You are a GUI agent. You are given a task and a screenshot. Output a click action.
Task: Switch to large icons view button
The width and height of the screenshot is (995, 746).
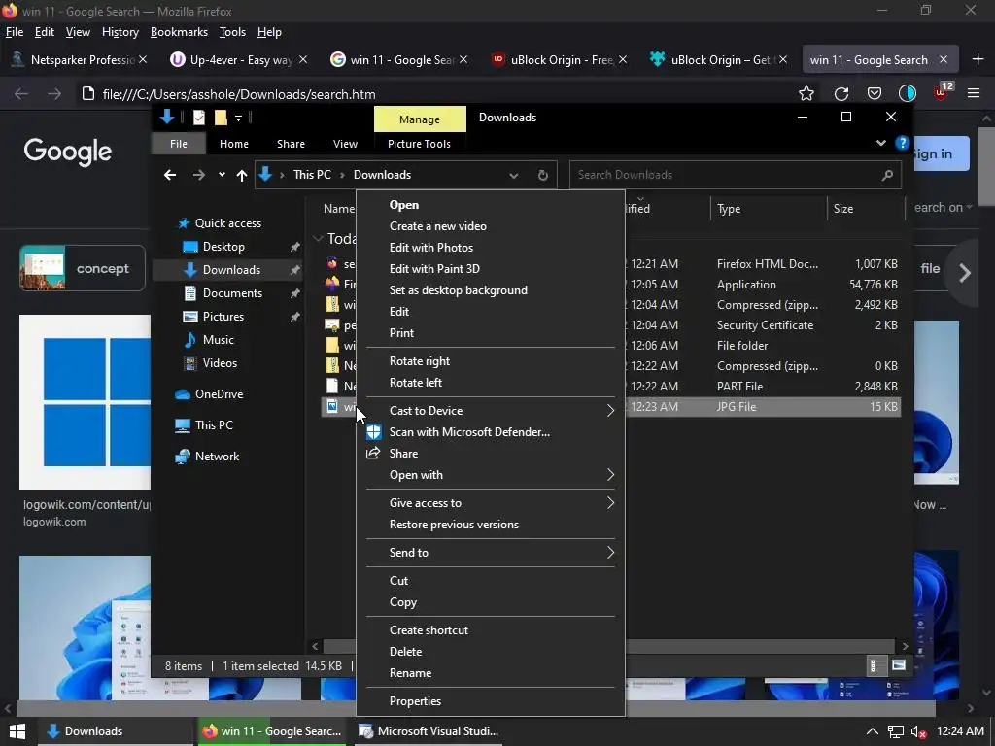point(899,665)
